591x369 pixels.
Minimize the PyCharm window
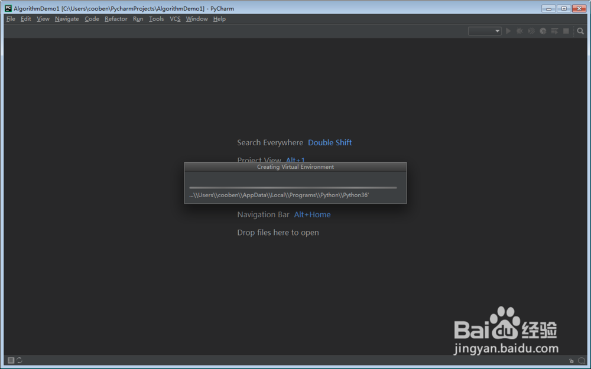click(548, 8)
